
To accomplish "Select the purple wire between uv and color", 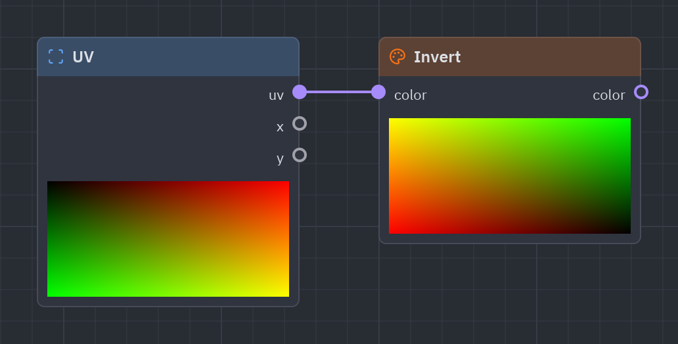I will click(339, 92).
